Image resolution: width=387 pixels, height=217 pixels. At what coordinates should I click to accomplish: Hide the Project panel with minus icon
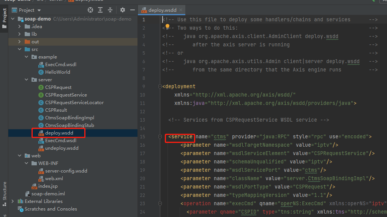[133, 10]
